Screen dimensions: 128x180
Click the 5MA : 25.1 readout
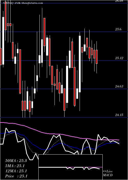[15, 166]
